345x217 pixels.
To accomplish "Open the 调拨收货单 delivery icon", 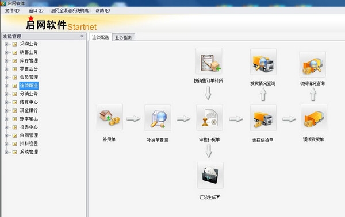I will coord(314,117).
